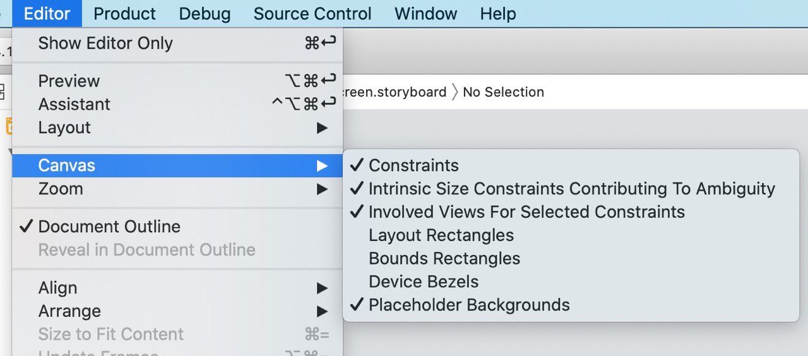This screenshot has width=808, height=356.
Task: Enable Bounds Rectangles option
Action: click(571, 259)
